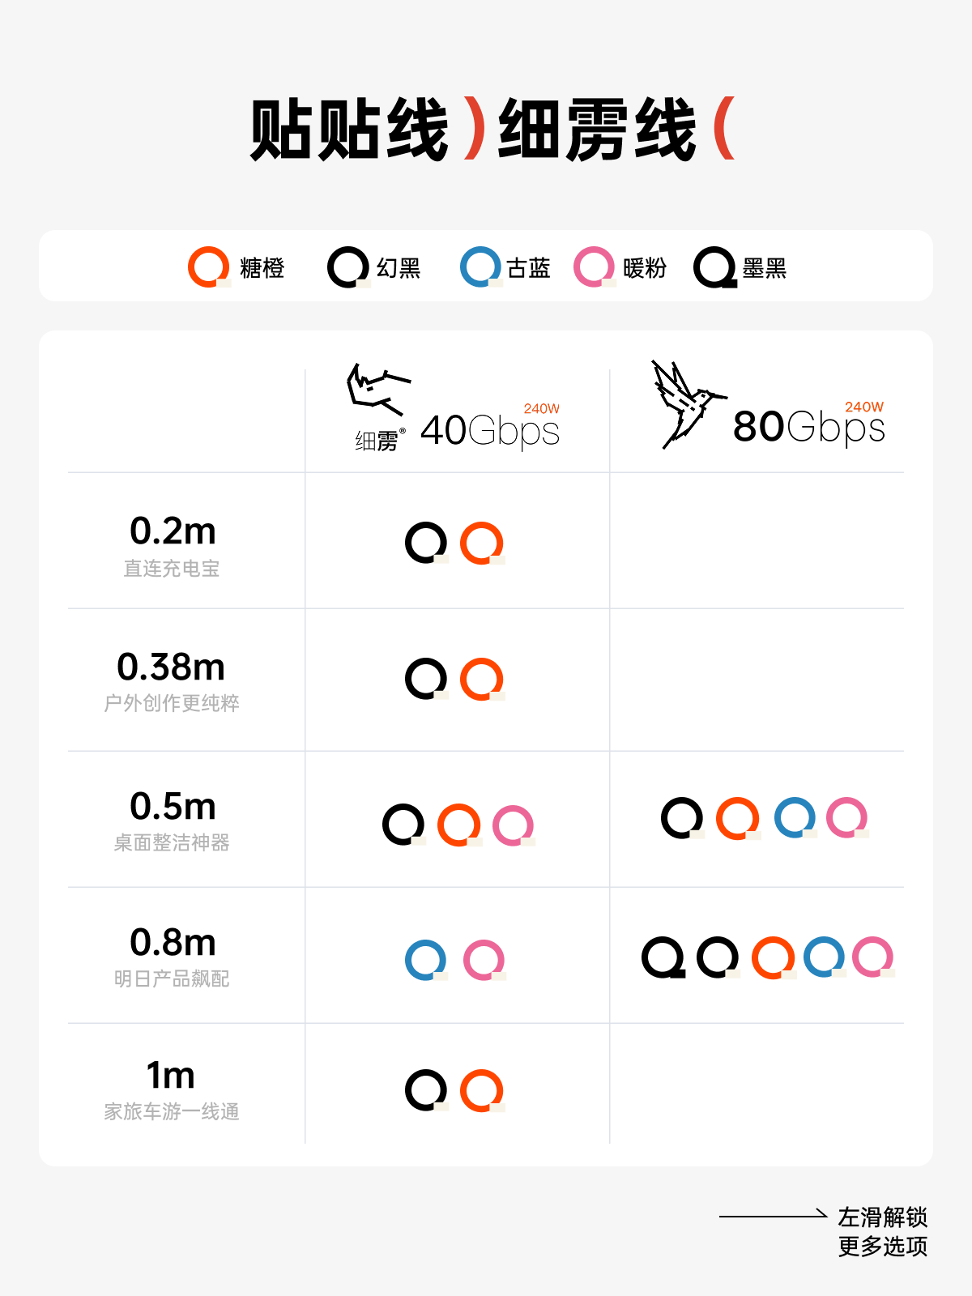Choose the thick 墨黑 ring for 0.8m 80Gbps
This screenshot has width=972, height=1296.
[x=663, y=957]
